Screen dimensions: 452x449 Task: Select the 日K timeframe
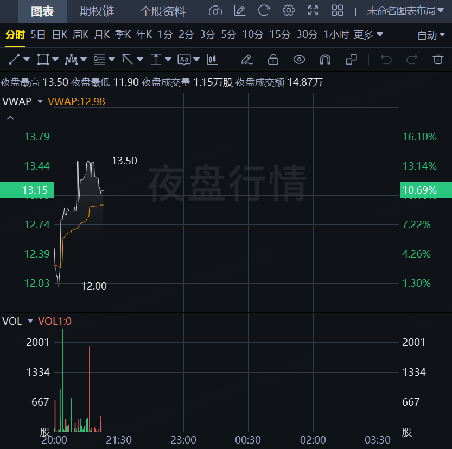[59, 35]
